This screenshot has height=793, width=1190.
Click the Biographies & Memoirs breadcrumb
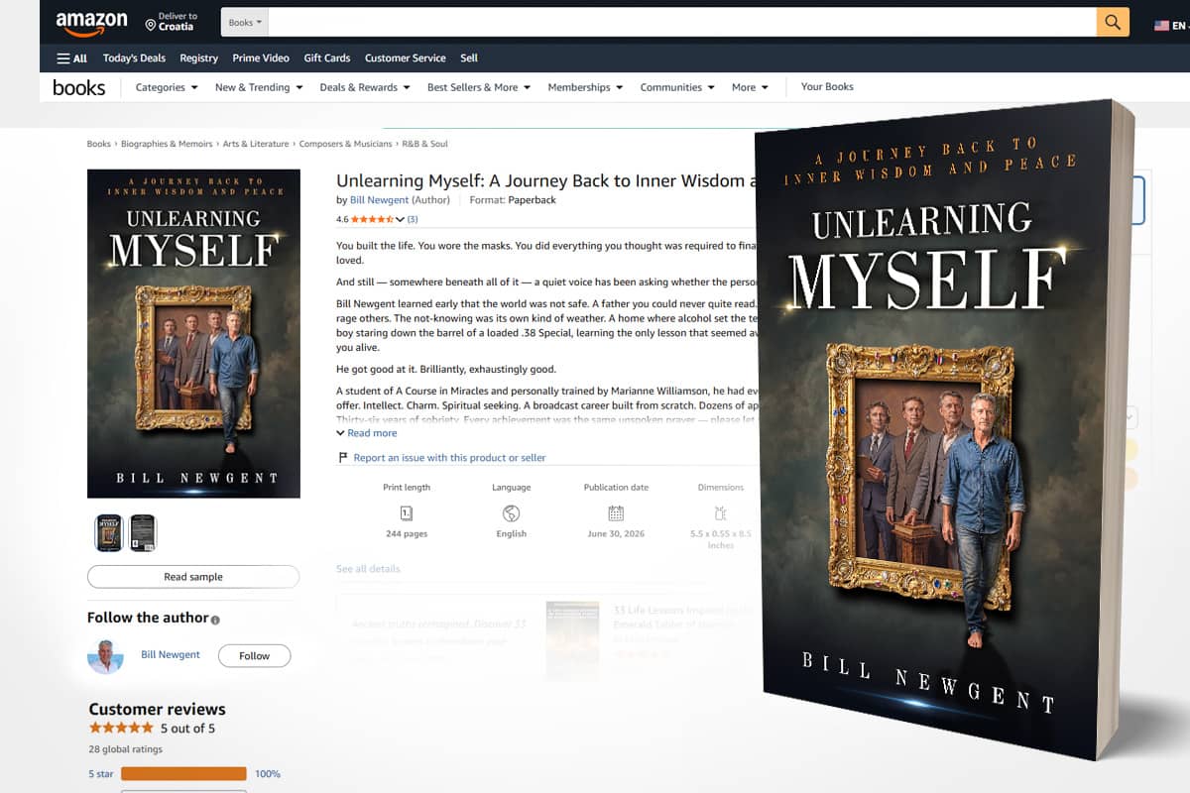coord(167,144)
